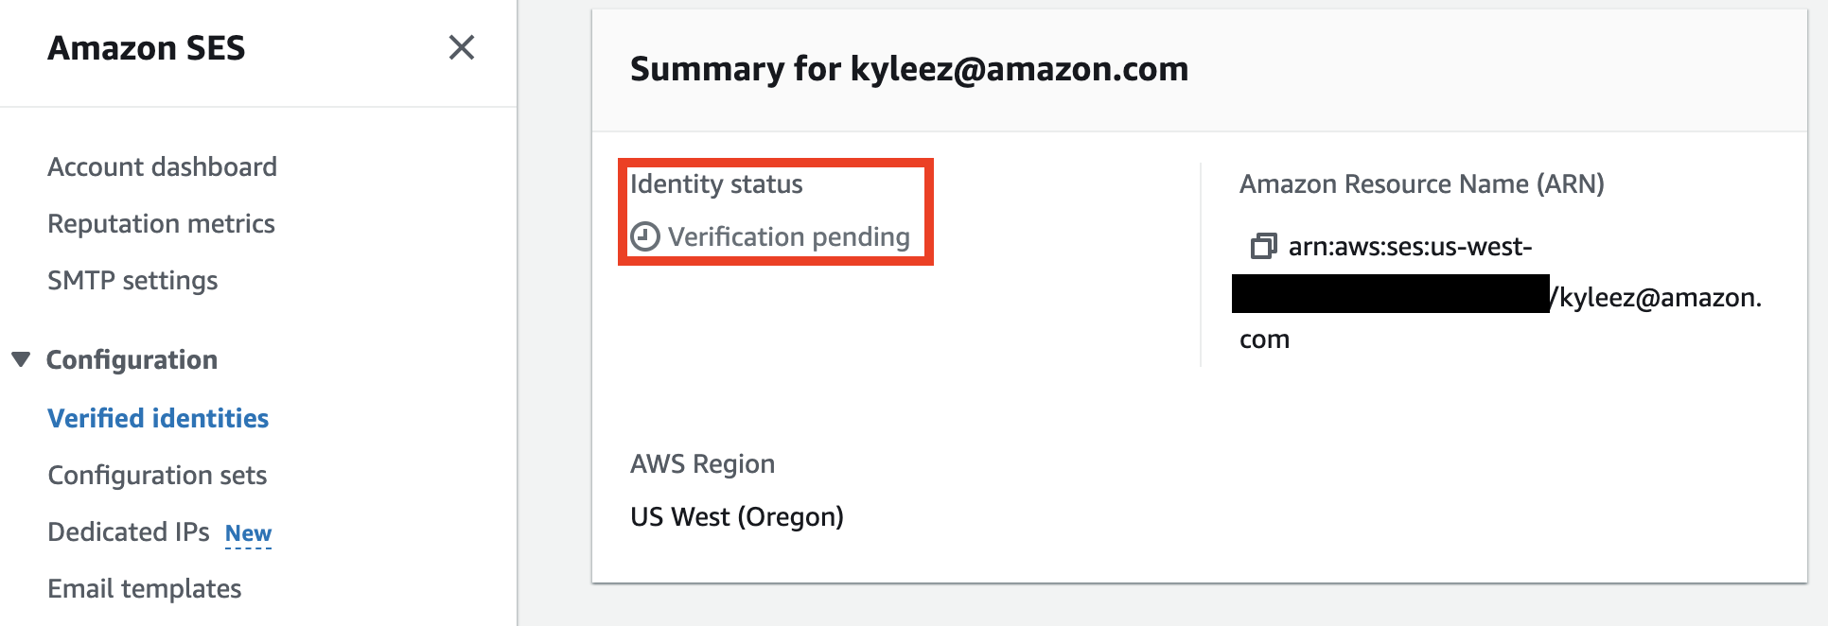The height and width of the screenshot is (626, 1828).
Task: Click the clock icon beside Verification pending
Action: pos(645,236)
